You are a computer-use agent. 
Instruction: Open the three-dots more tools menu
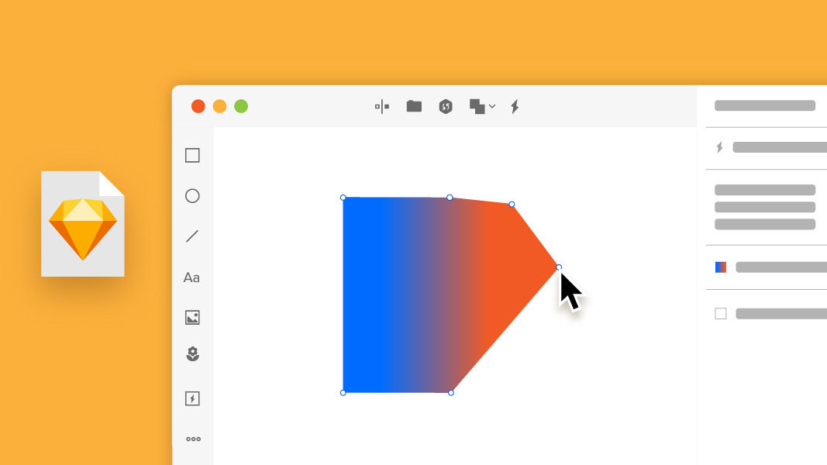[193, 439]
